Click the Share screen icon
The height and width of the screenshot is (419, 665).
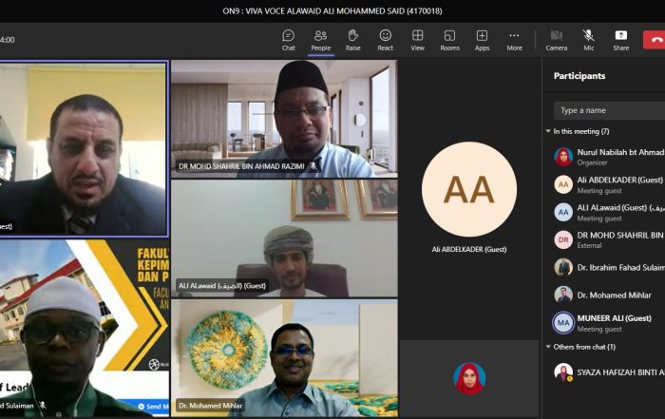(x=620, y=39)
